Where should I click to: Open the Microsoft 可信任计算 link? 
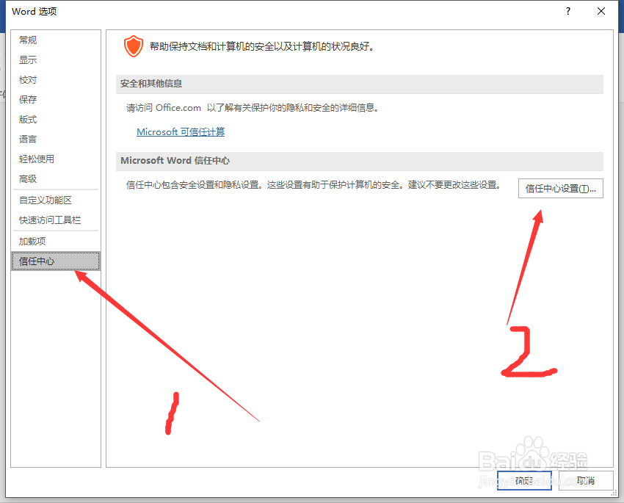point(181,131)
